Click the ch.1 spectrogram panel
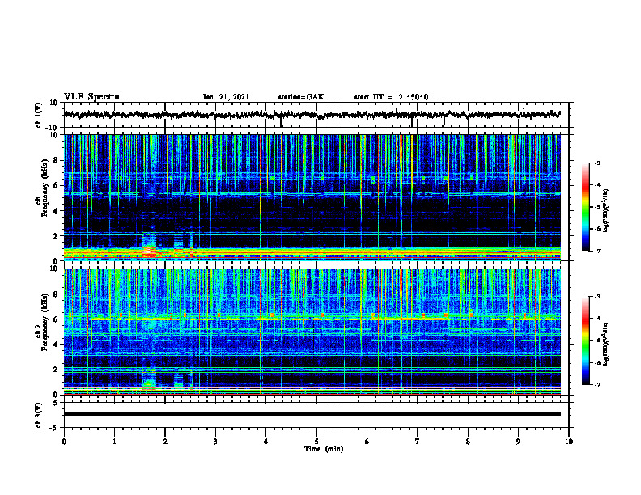 [312, 197]
